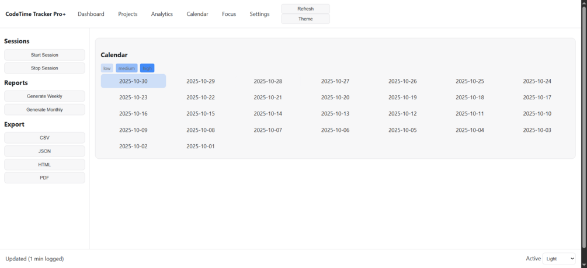
Task: Select calendar date 2025-10-06
Action: click(335, 130)
